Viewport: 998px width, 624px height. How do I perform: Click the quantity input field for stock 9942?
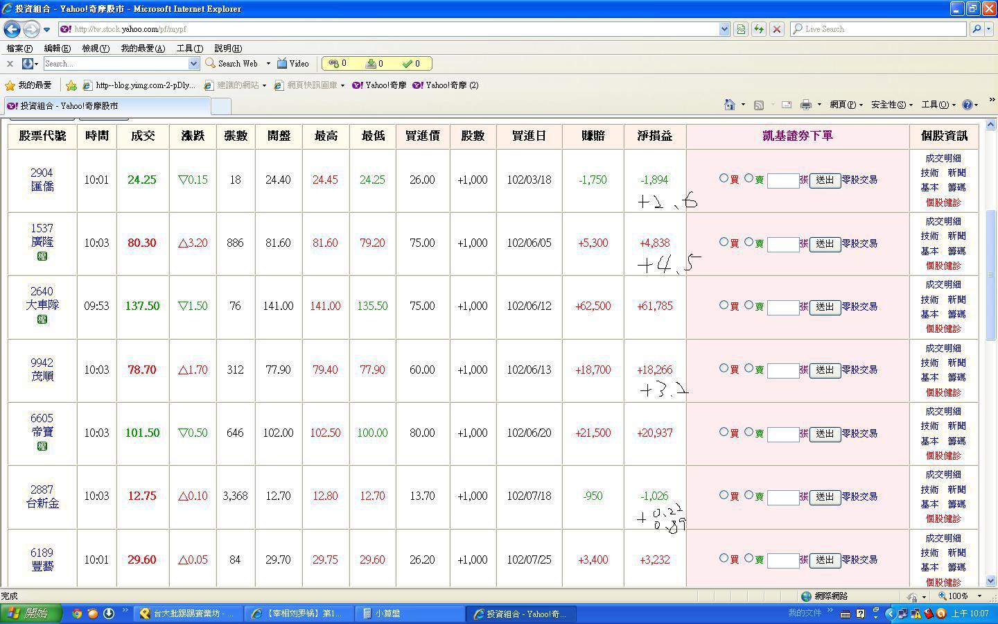(783, 370)
